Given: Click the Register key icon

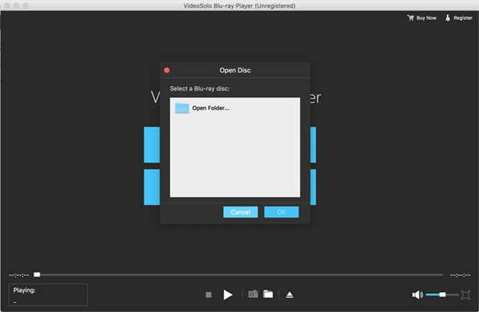Looking at the screenshot, I should pos(448,18).
